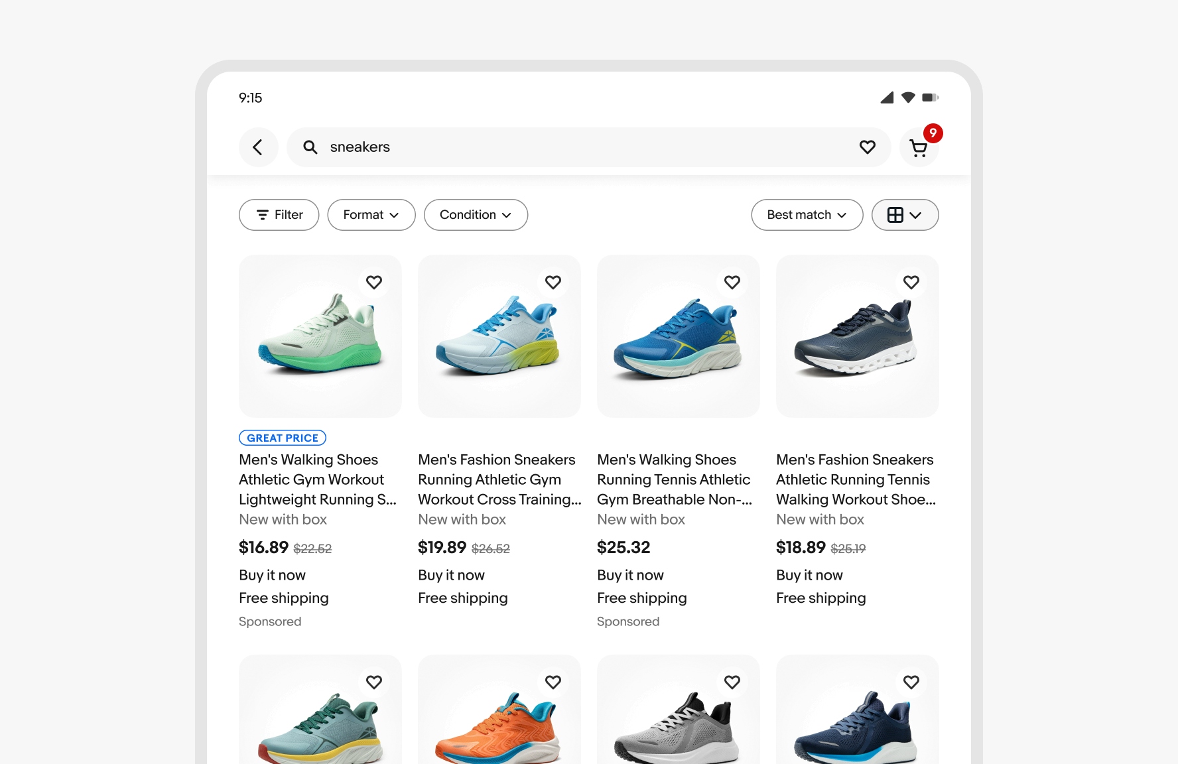Favorite the mint green sneaker with the heart
The width and height of the screenshot is (1178, 764).
pyautogui.click(x=374, y=283)
